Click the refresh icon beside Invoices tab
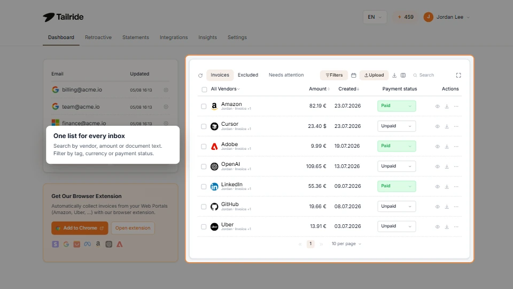 (x=200, y=75)
